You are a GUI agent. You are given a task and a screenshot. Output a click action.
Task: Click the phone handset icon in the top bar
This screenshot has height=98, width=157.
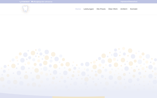[20, 2]
